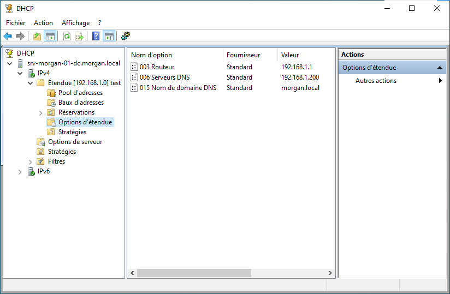The width and height of the screenshot is (450, 294).
Task: Select Baux d'adresses in tree
Action: pyautogui.click(x=81, y=103)
